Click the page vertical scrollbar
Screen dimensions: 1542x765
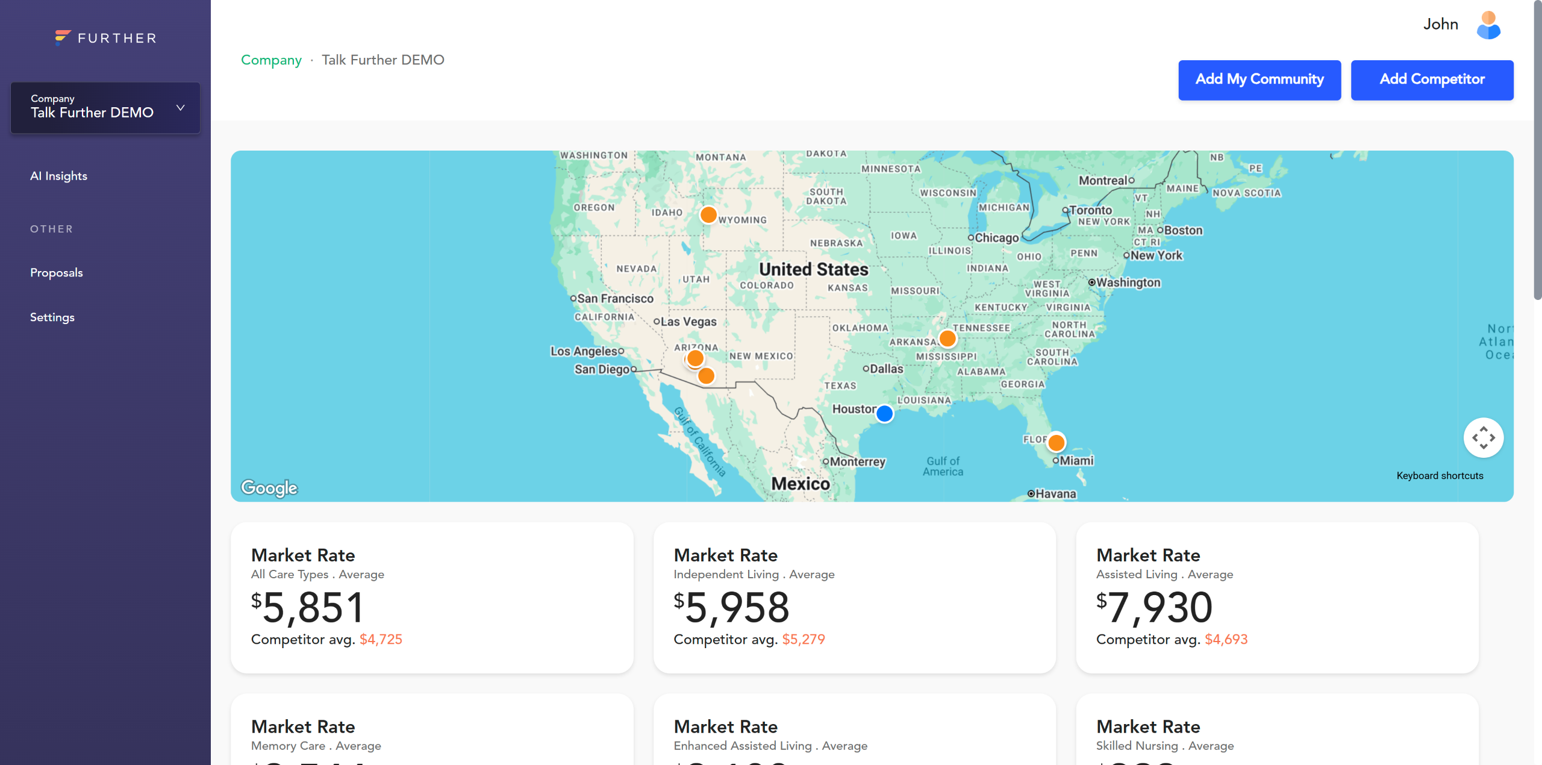(x=1537, y=151)
